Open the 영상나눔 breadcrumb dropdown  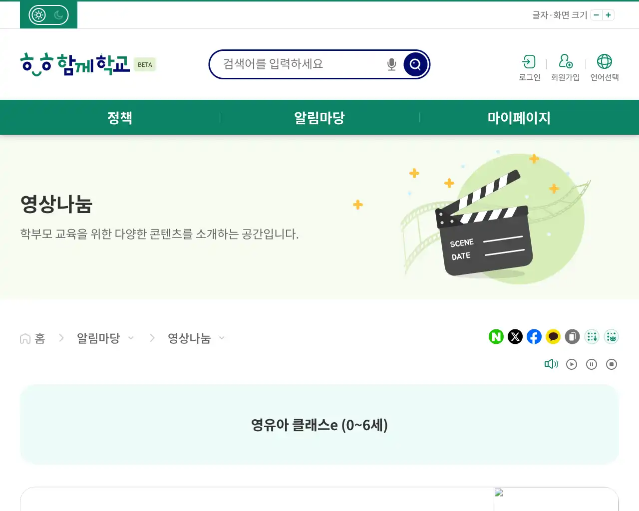pyautogui.click(x=222, y=338)
